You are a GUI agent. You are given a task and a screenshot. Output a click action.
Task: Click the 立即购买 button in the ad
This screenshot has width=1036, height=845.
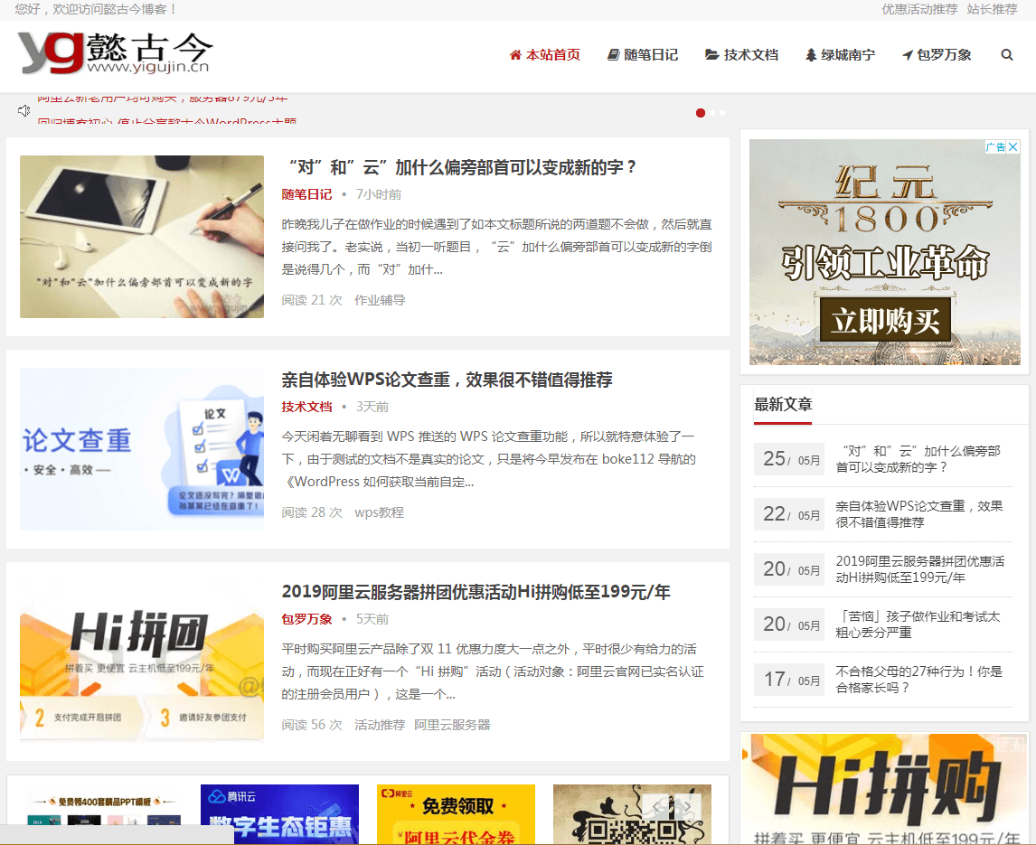point(885,320)
